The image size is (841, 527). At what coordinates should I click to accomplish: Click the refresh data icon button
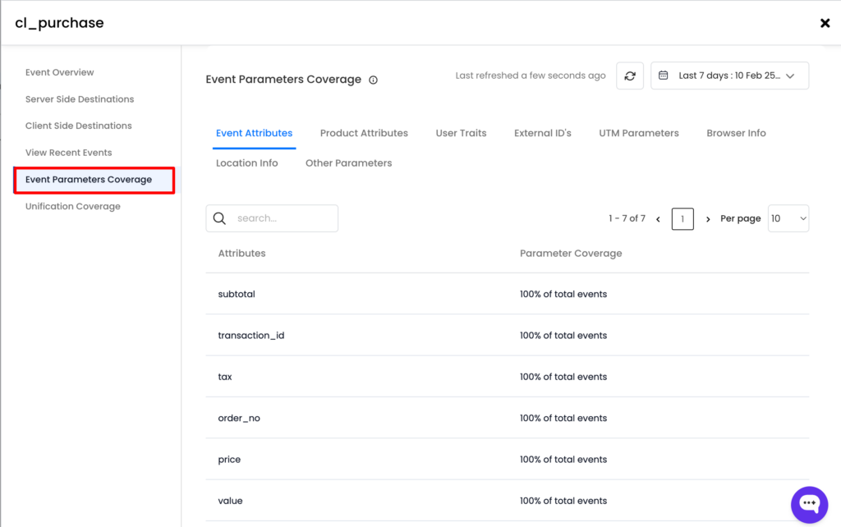coord(630,76)
